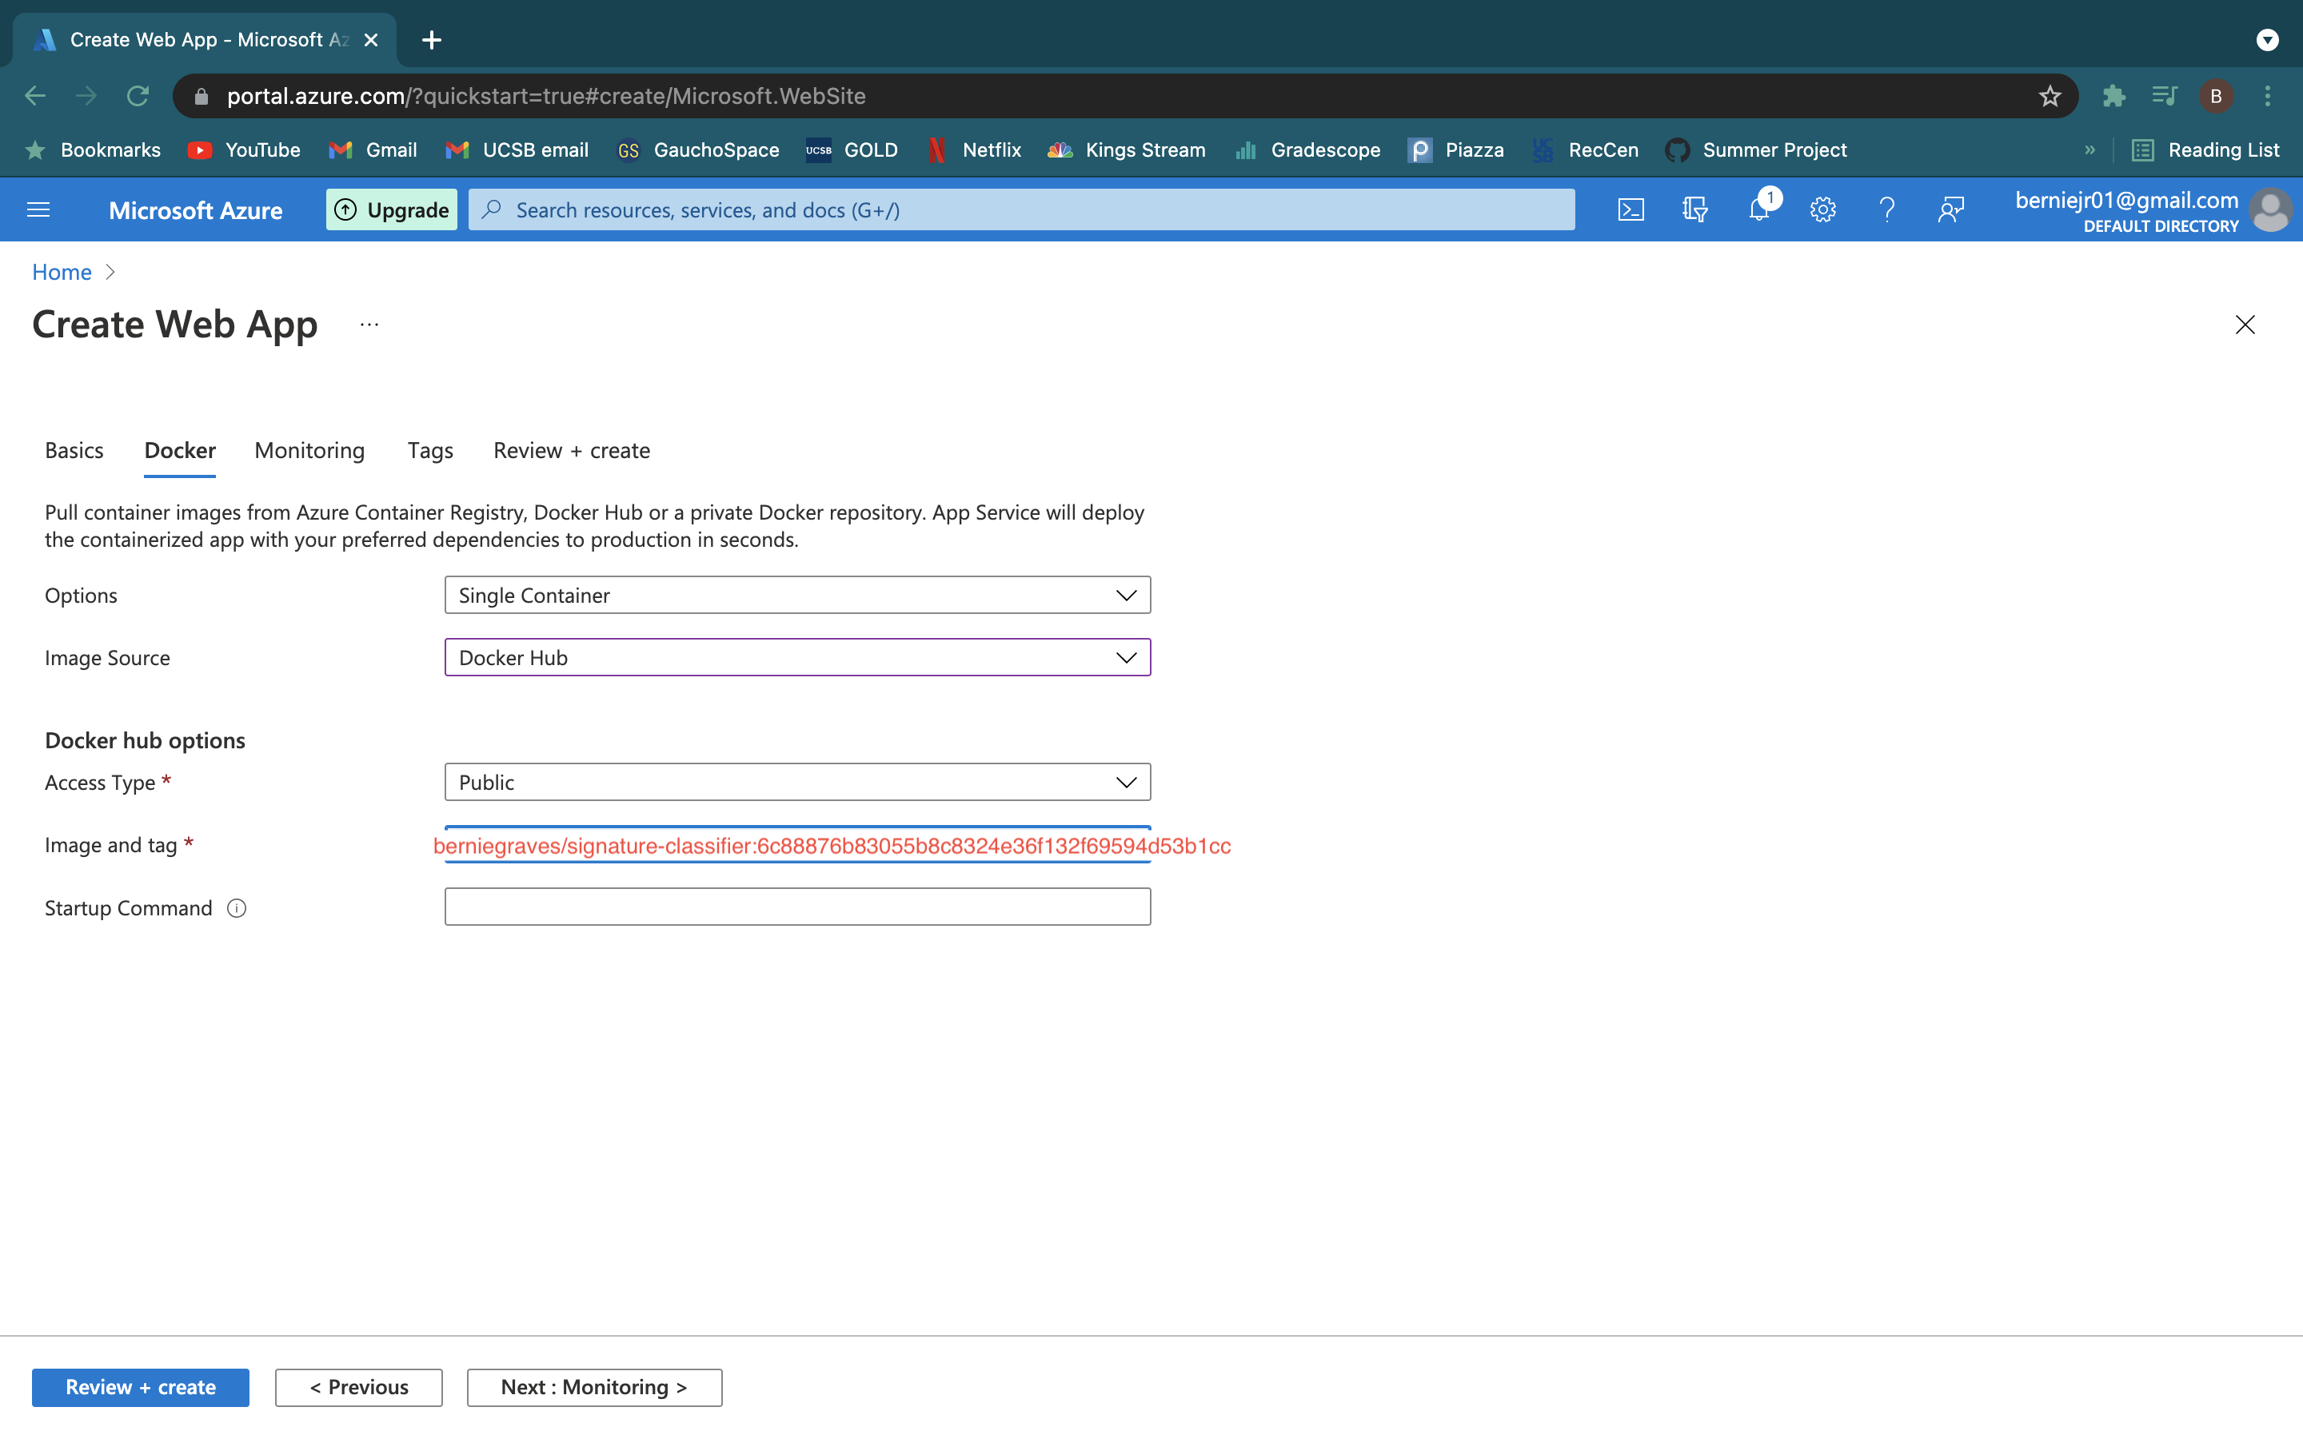This screenshot has width=2303, height=1439.
Task: Click the Home breadcrumb link
Action: coord(62,272)
